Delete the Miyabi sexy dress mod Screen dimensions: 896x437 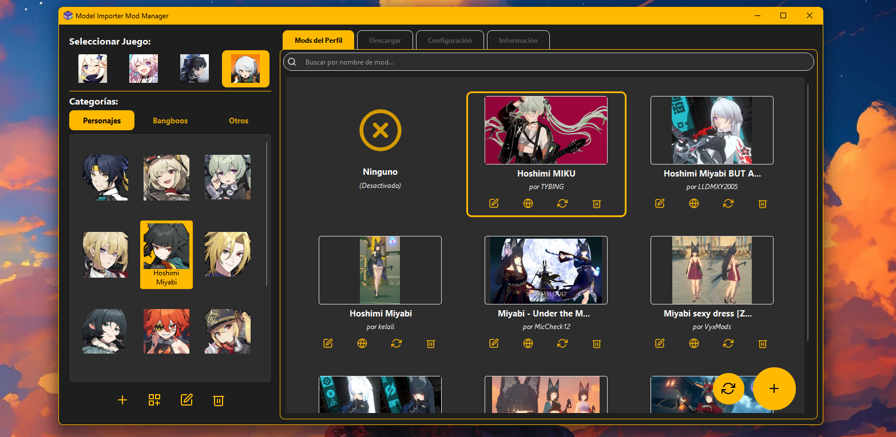tap(762, 343)
